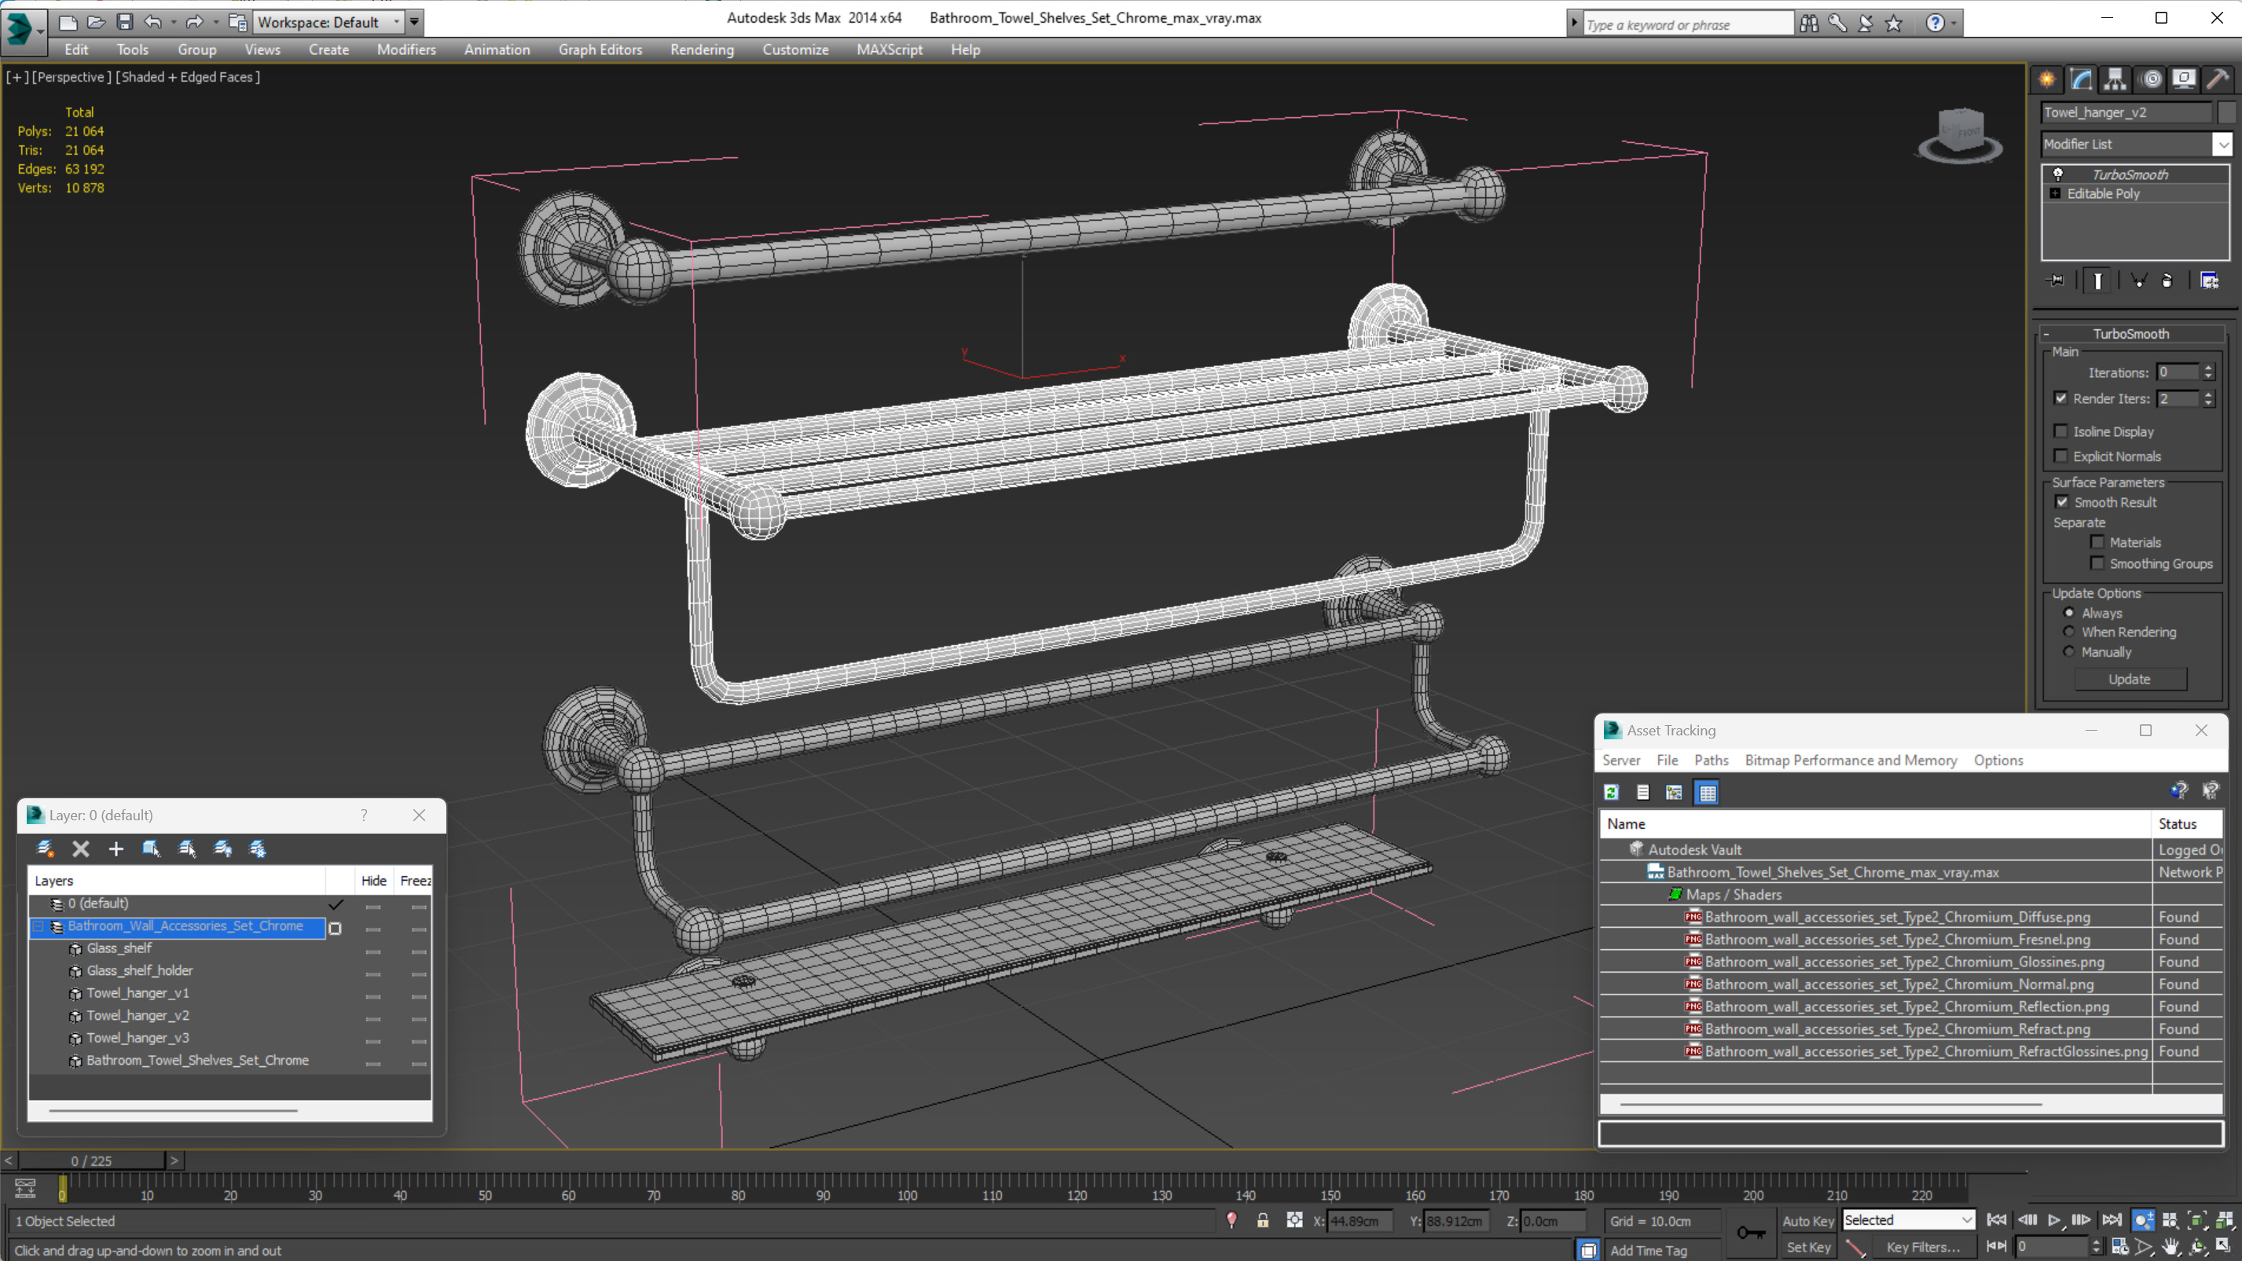Click the Delete Layer X icon
This screenshot has width=2242, height=1261.
(x=81, y=849)
